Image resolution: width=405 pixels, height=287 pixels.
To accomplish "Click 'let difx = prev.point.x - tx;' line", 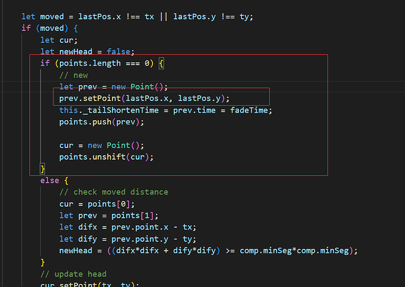I will point(127,227).
